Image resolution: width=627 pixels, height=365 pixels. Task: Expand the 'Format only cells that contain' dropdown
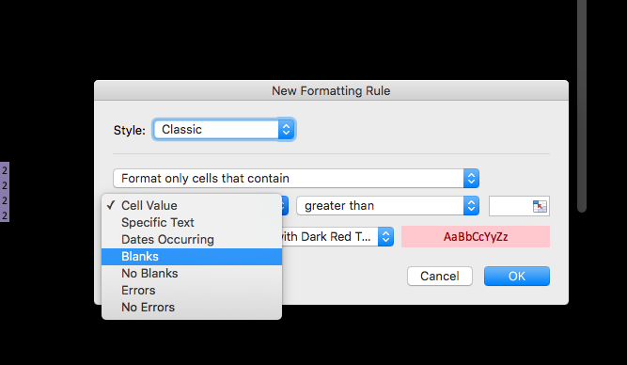tap(471, 178)
